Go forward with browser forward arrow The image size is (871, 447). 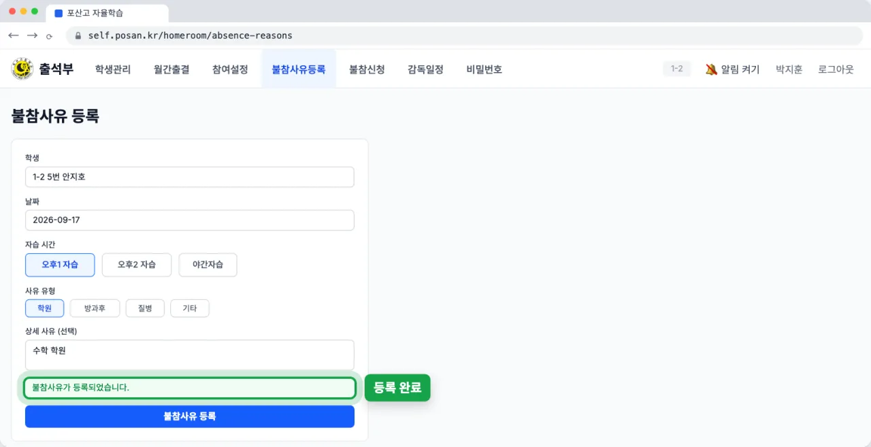coord(32,35)
